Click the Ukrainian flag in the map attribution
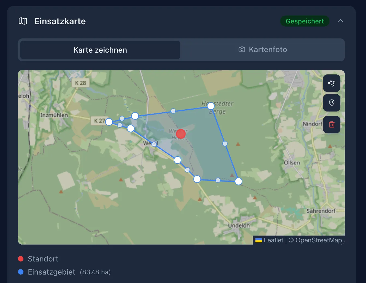 tap(258, 240)
